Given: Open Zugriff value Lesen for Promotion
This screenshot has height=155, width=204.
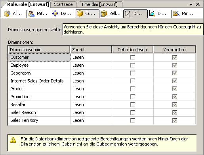Looking at the screenshot, I should pos(91,97).
